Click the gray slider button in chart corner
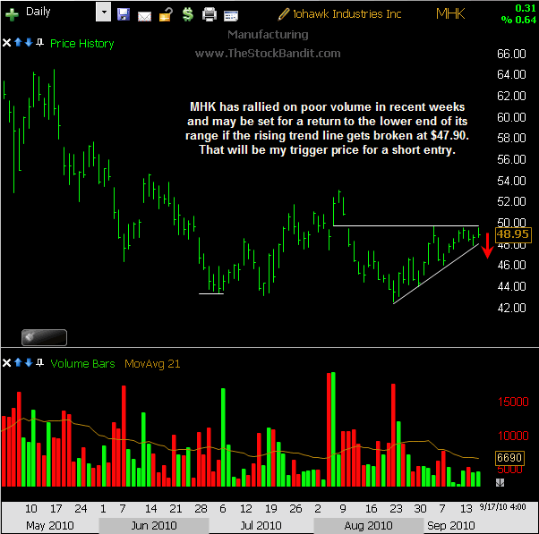The height and width of the screenshot is (534, 539). click(x=44, y=337)
